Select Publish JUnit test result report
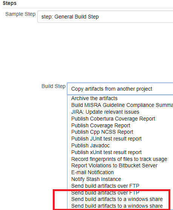 [120, 139]
